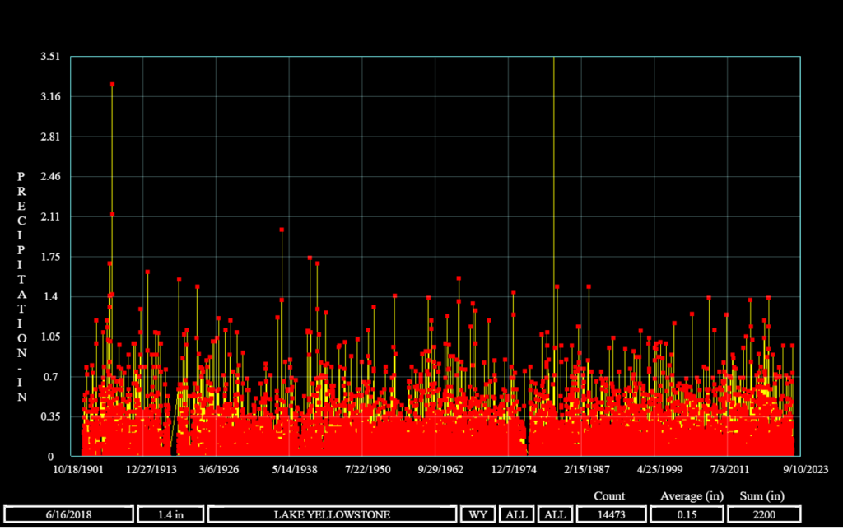Click the x-axis date 5/14/1938
This screenshot has height=530, width=843.
295,469
